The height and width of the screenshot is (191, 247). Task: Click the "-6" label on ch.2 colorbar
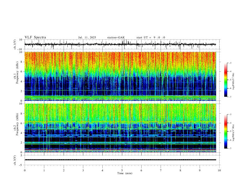230,140
